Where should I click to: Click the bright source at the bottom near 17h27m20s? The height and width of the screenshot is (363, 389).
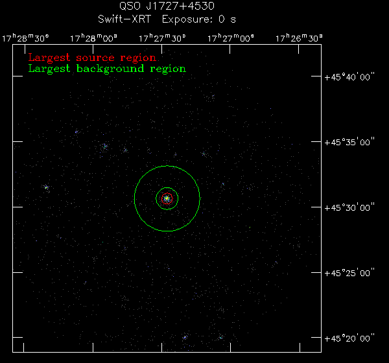[x=185, y=337]
